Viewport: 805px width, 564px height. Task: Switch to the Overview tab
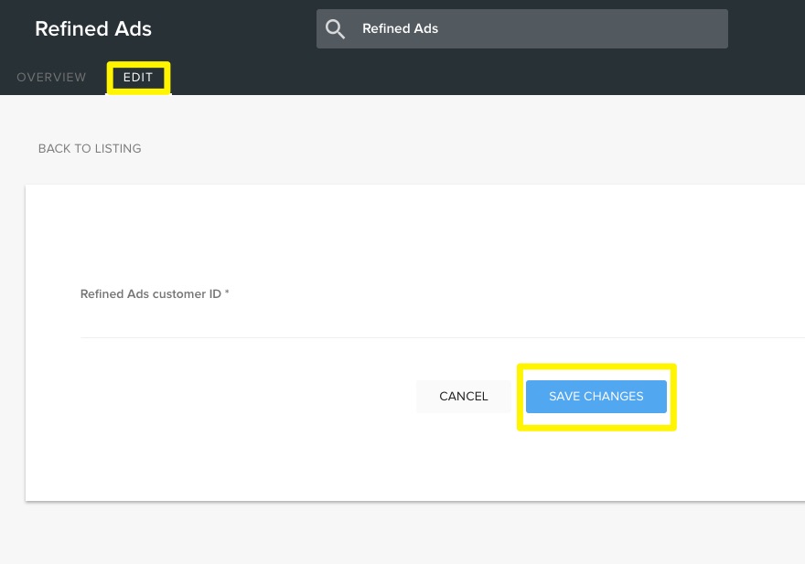[x=51, y=78]
